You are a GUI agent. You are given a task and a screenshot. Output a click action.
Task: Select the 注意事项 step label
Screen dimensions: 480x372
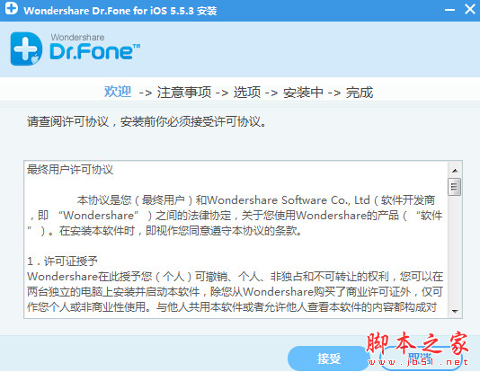(x=184, y=92)
